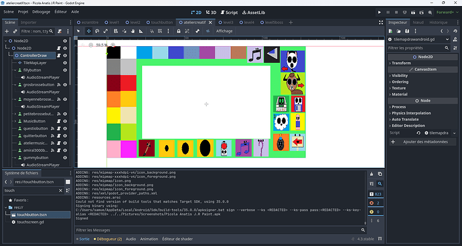
Task: Run the project with the play button
Action: (380, 12)
